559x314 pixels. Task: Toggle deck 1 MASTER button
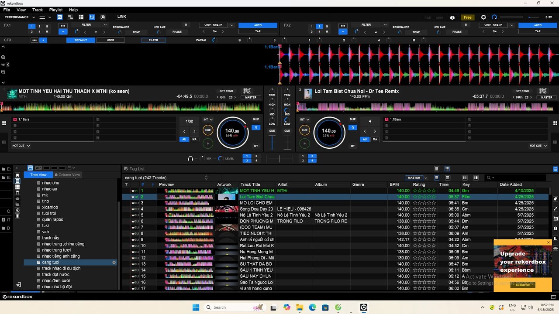[251, 97]
